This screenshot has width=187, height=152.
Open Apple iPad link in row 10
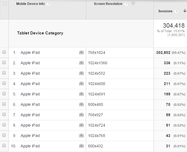(x=30, y=146)
